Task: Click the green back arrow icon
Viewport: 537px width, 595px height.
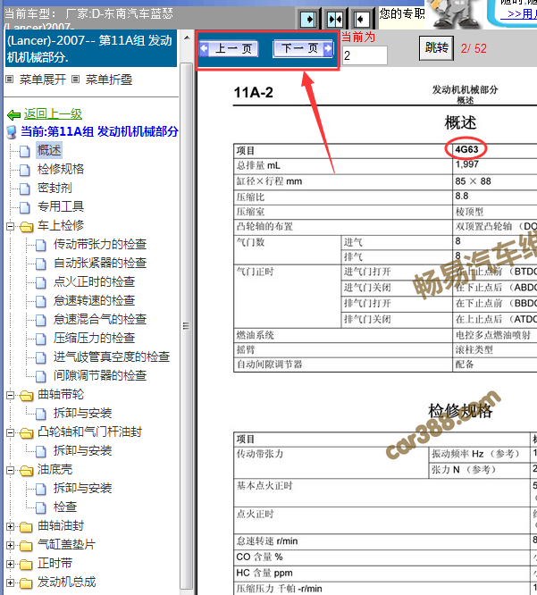Action: (13, 114)
